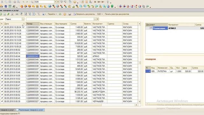204x115 pixels.
Task: Select the date 08.05.2018 10:26:04 cell
Action: 15,27
